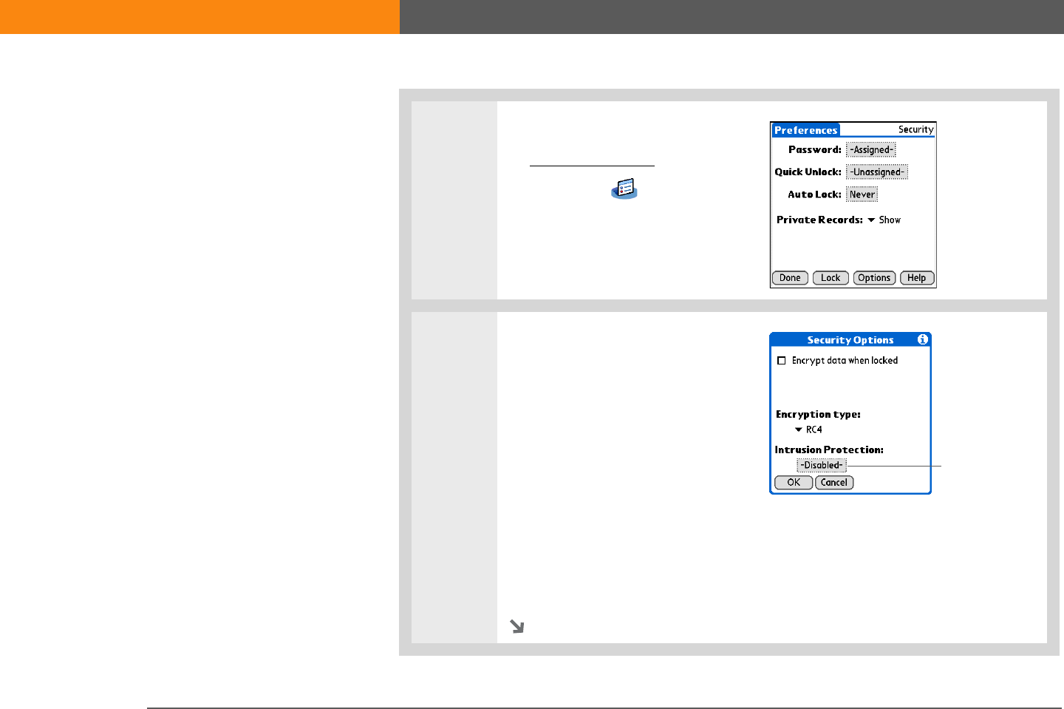Screen dimensions: 1064x709
Task: Click the Encryption type: label
Action: (x=818, y=414)
